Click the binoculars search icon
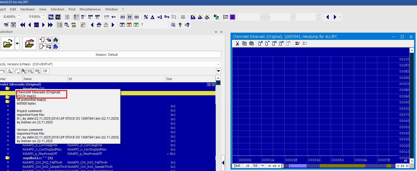This screenshot has height=171, width=417. point(99,25)
